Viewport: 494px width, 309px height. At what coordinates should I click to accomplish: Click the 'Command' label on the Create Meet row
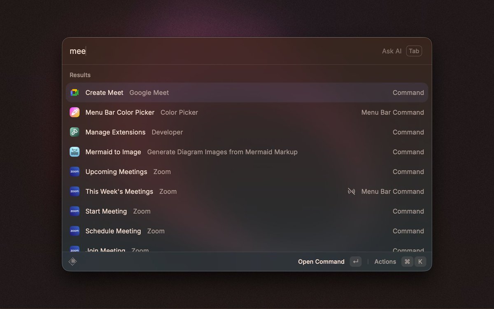(408, 93)
